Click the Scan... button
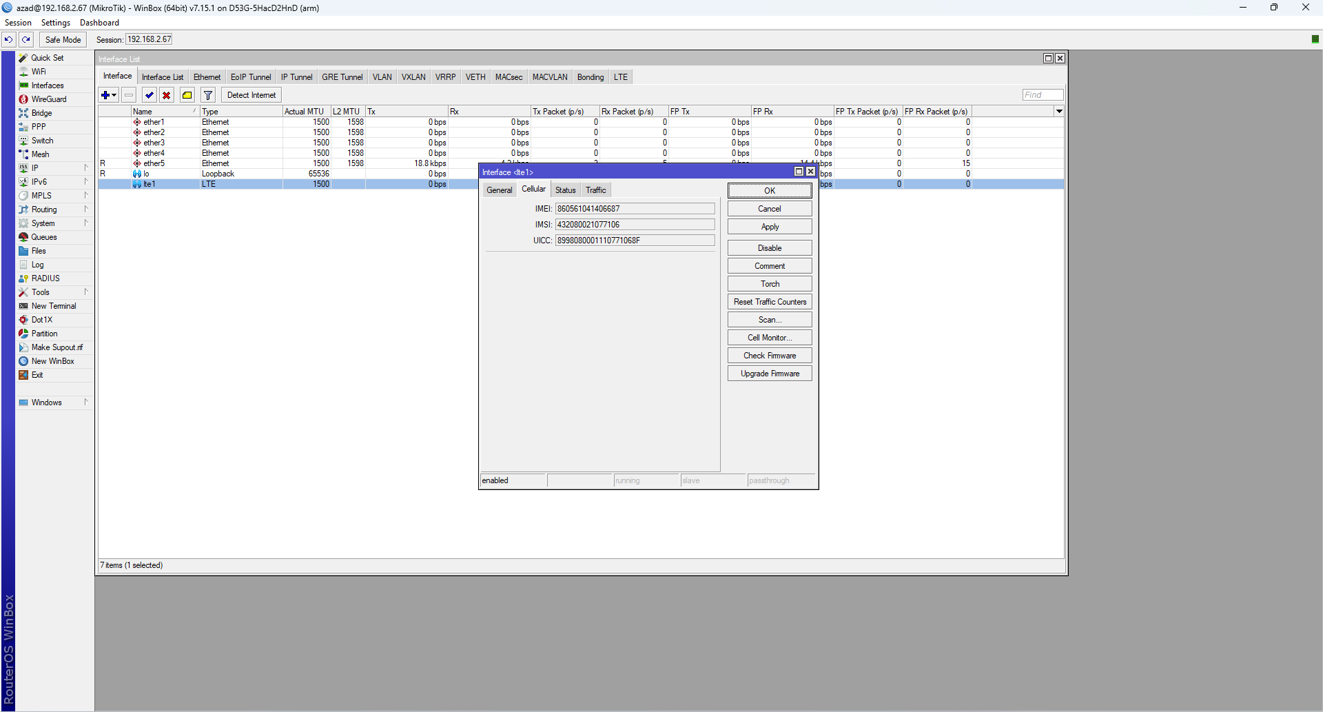 [x=770, y=320]
